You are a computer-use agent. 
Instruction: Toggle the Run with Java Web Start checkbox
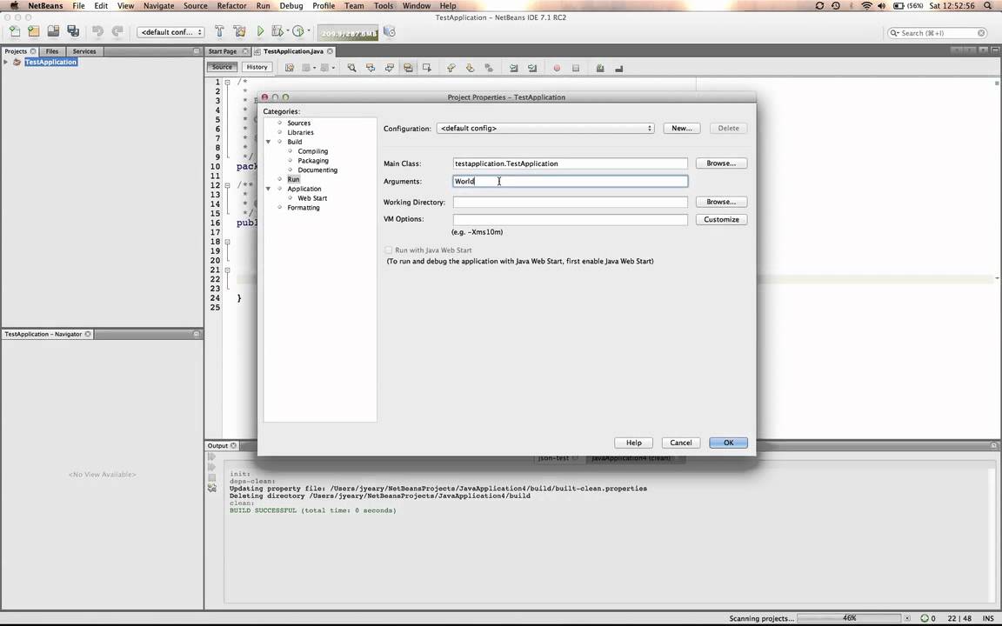[x=389, y=250]
